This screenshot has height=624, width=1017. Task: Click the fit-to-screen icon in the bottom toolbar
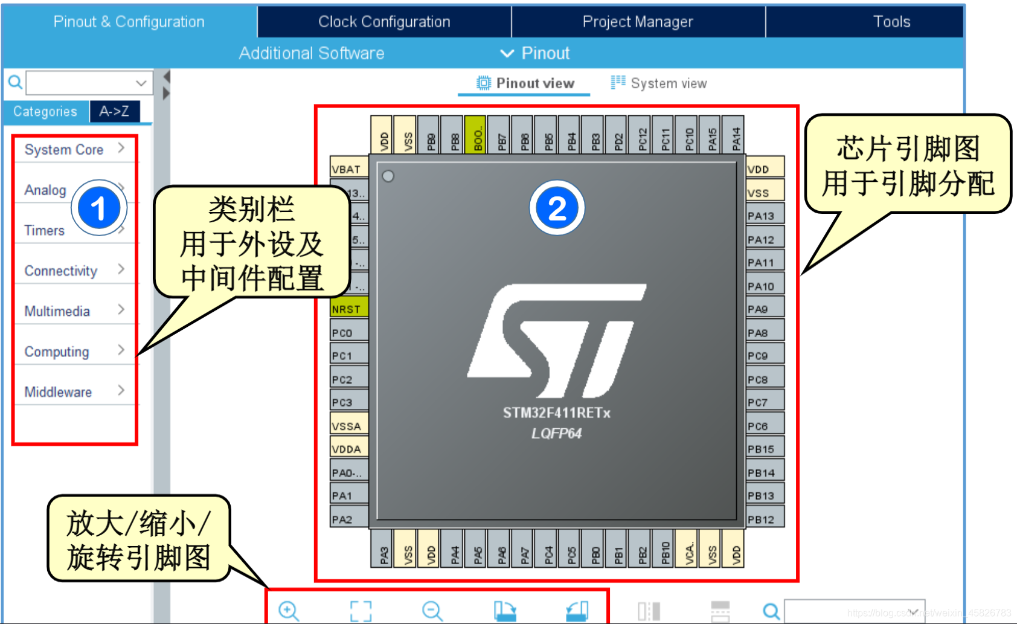361,611
